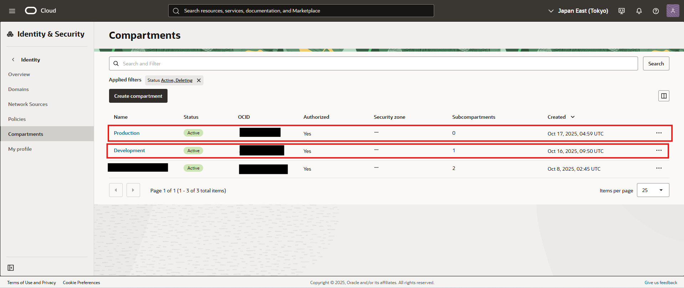Go to the previous page arrow
The height and width of the screenshot is (288, 684).
116,190
